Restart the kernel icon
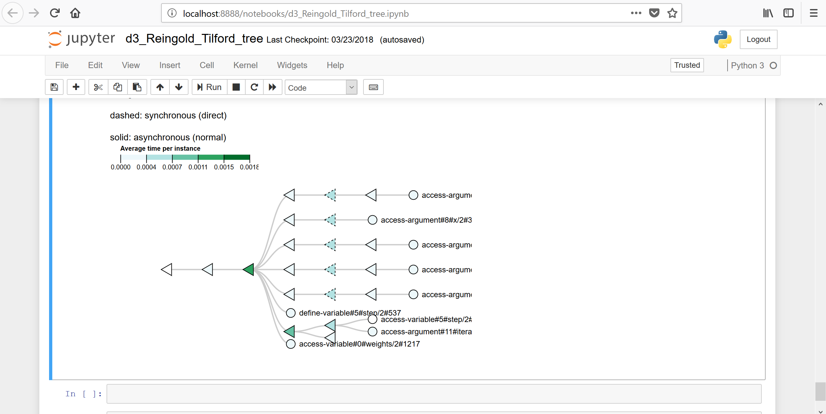This screenshot has width=826, height=414. click(254, 87)
